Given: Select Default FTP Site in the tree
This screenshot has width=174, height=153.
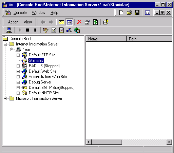Looking at the screenshot, I should pyautogui.click(x=42, y=55).
